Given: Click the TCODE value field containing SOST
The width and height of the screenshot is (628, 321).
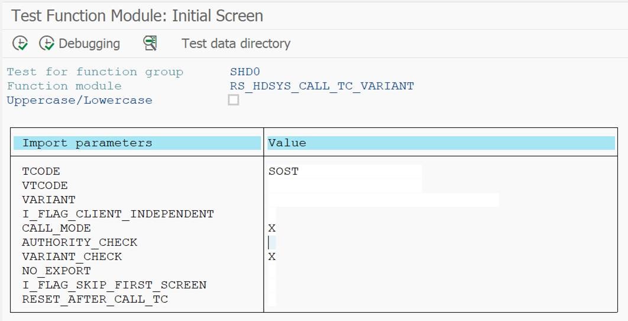Looking at the screenshot, I should click(x=344, y=172).
